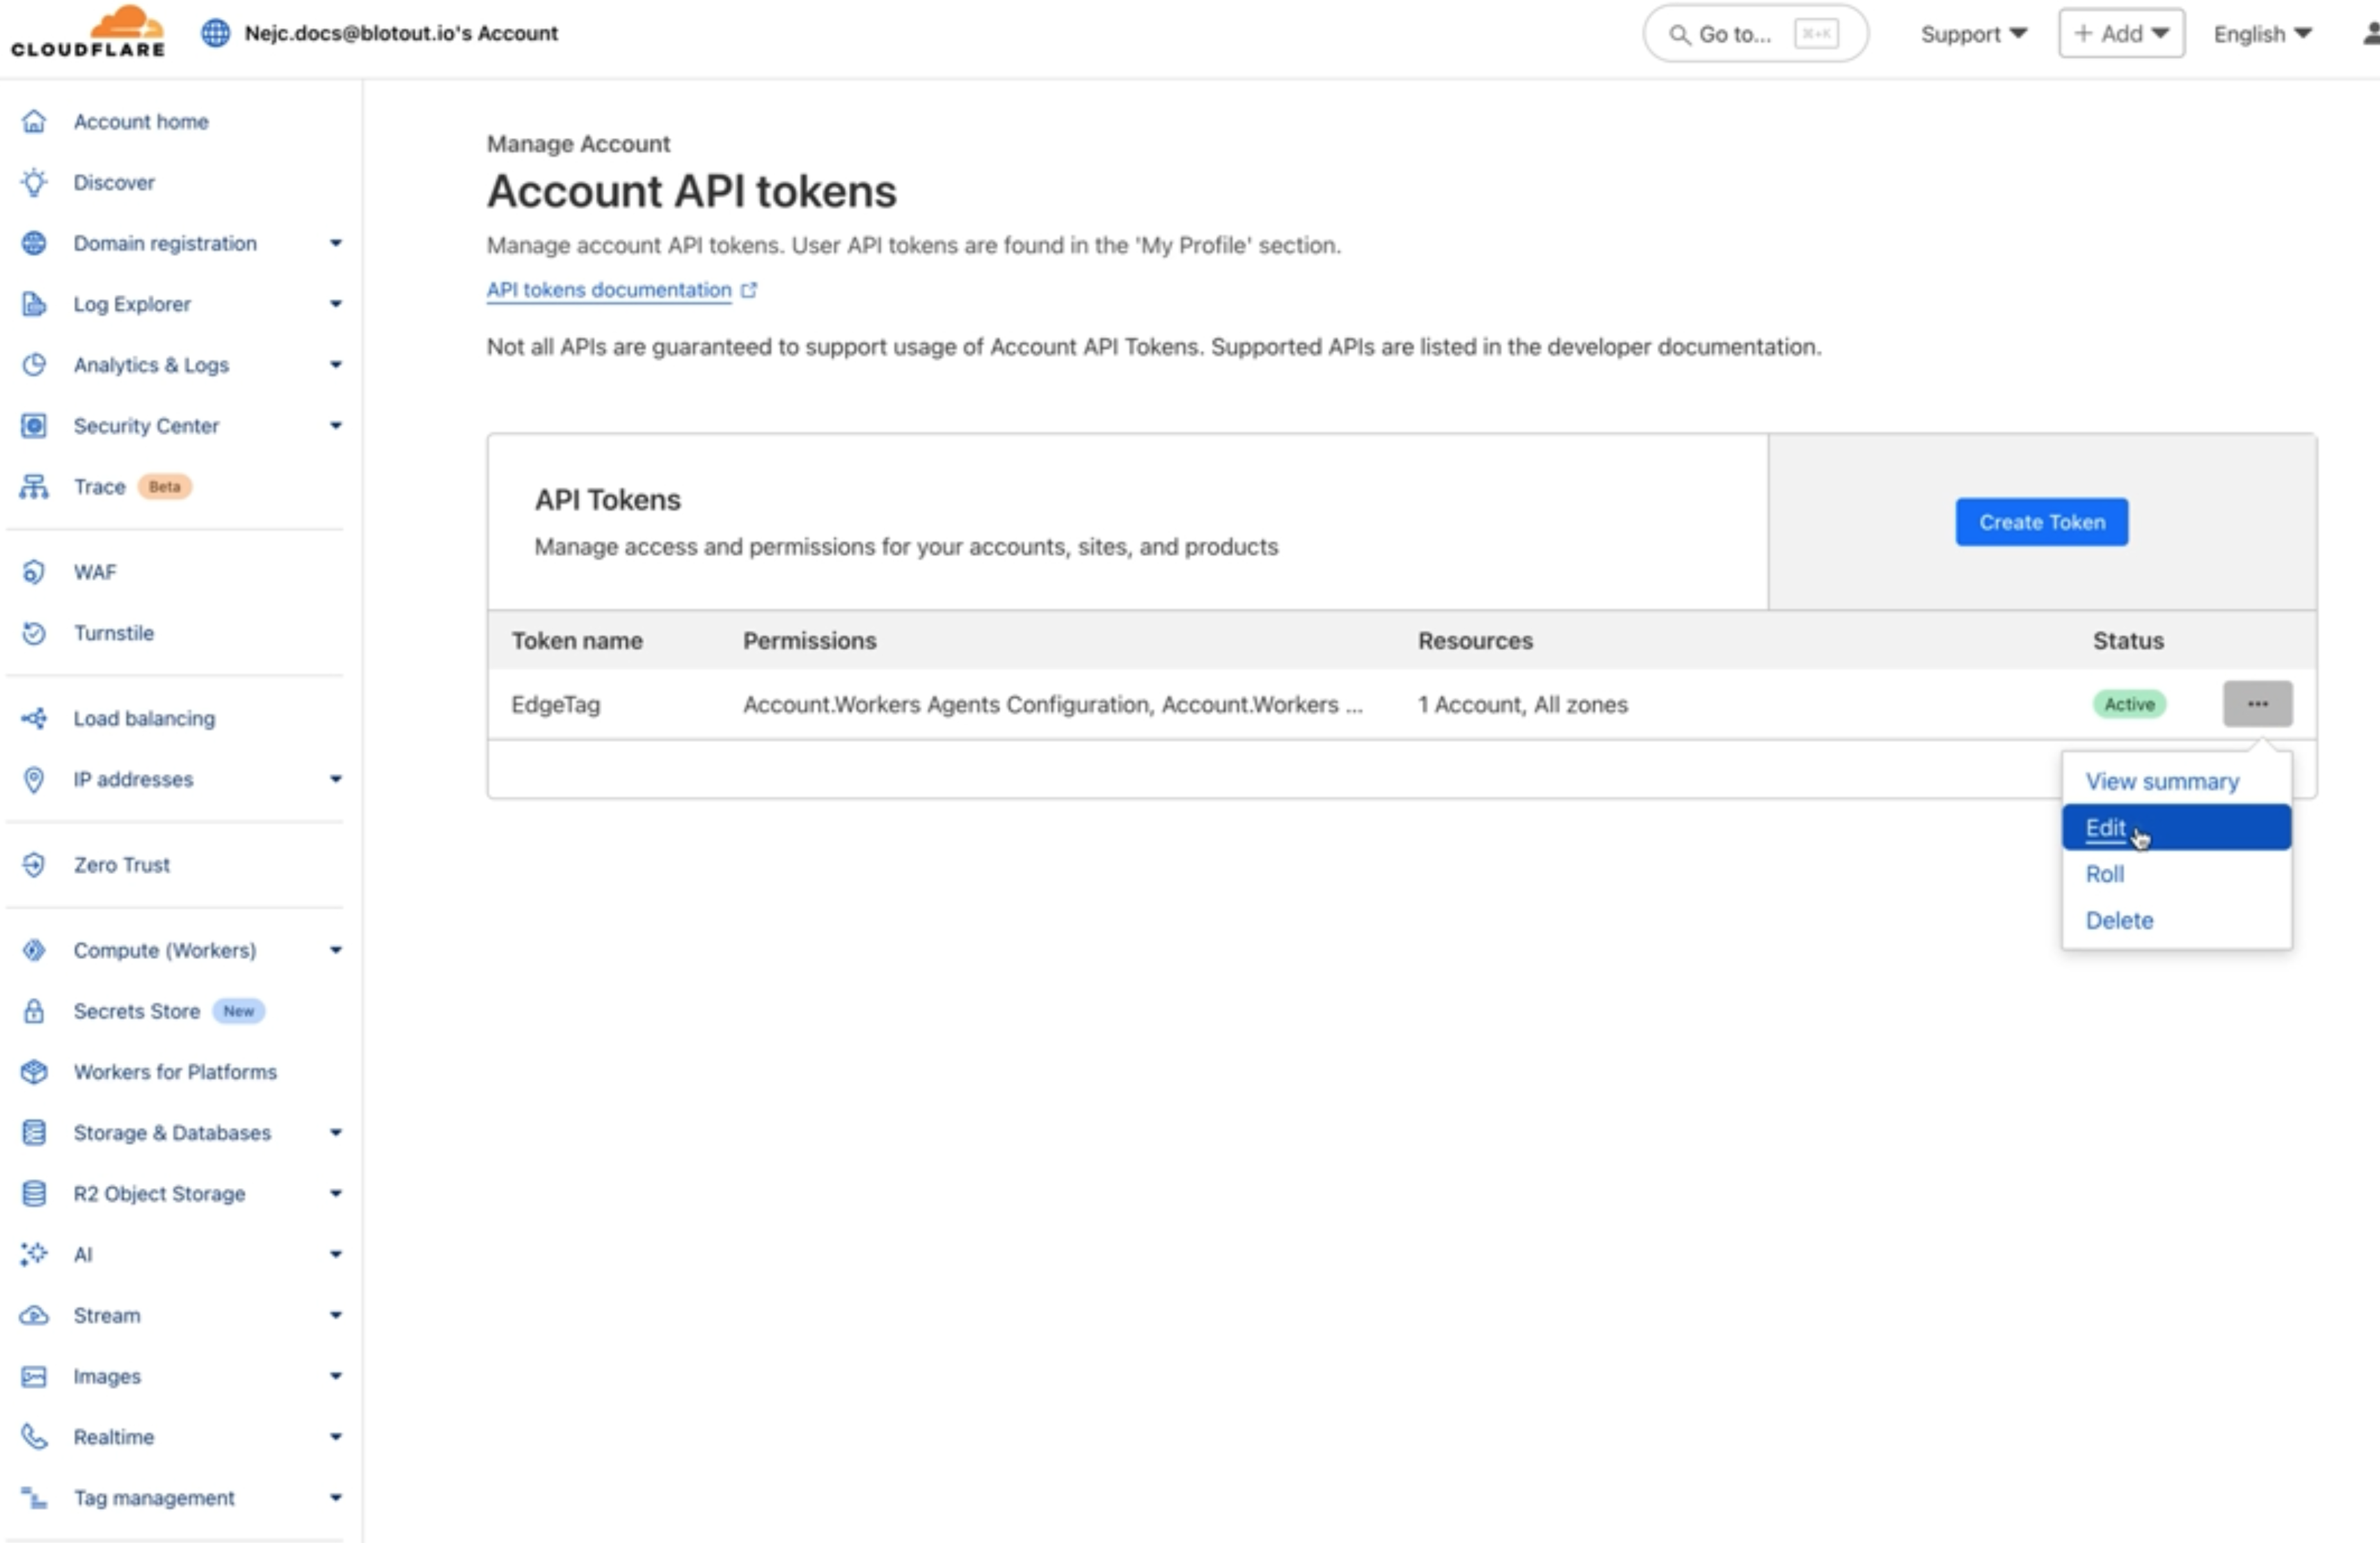Click the Load balancing sidebar icon
2380x1543 pixels.
point(34,718)
